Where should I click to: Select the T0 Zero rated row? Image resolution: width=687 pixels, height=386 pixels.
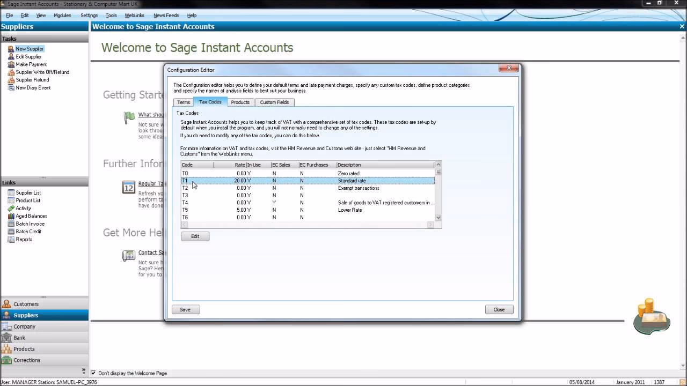point(308,173)
